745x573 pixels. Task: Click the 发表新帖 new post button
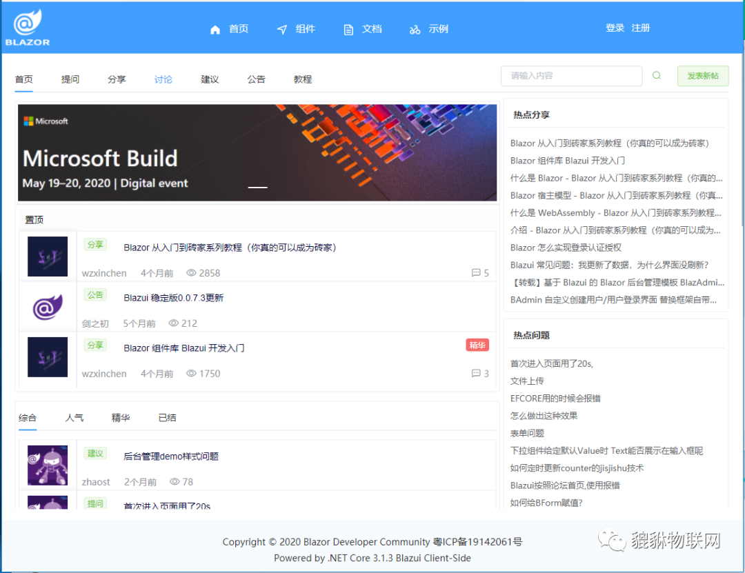click(x=703, y=76)
